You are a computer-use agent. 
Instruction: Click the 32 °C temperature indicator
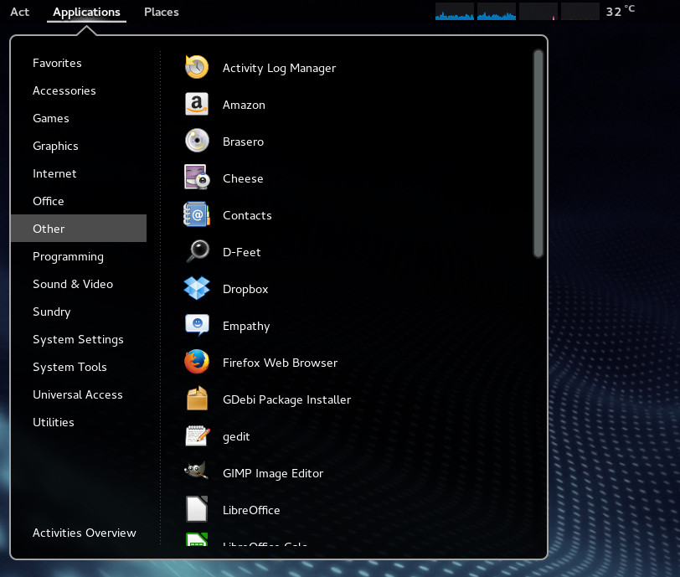point(621,11)
